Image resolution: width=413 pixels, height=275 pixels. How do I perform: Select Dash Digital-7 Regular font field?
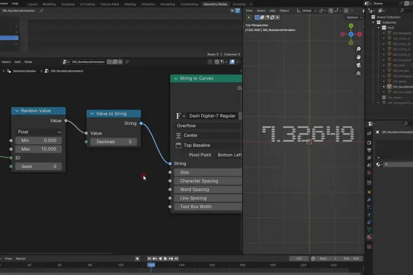[212, 116]
